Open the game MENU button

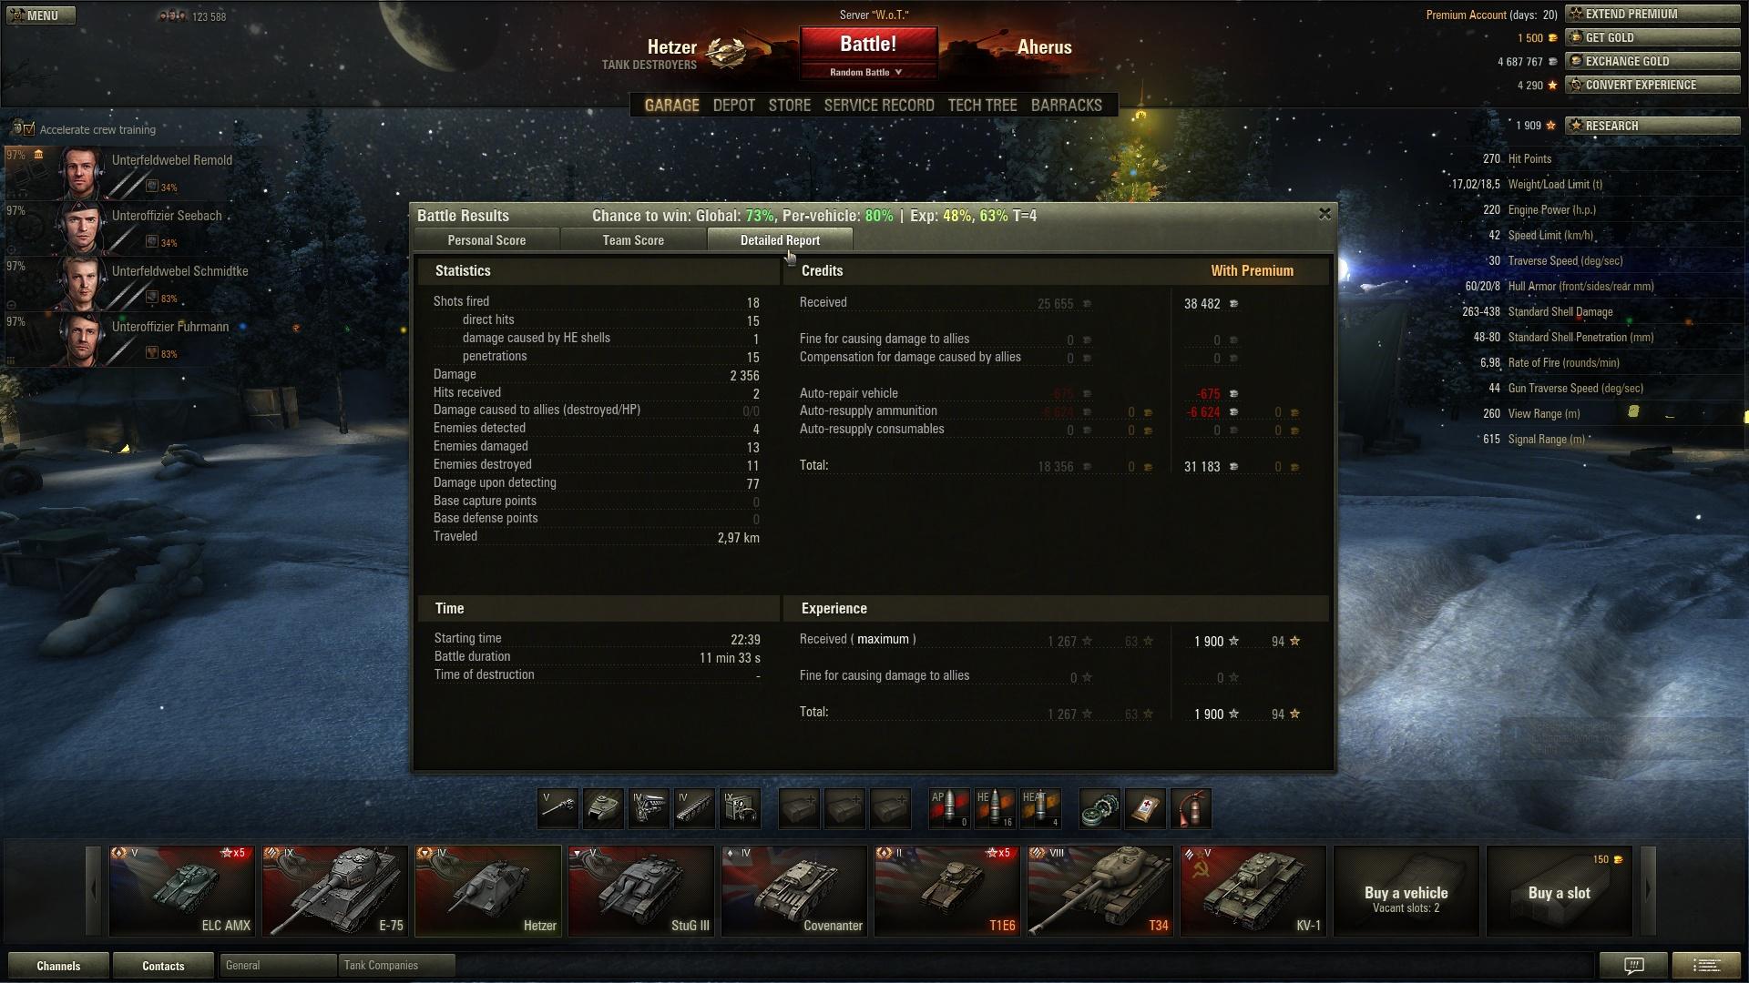(39, 15)
